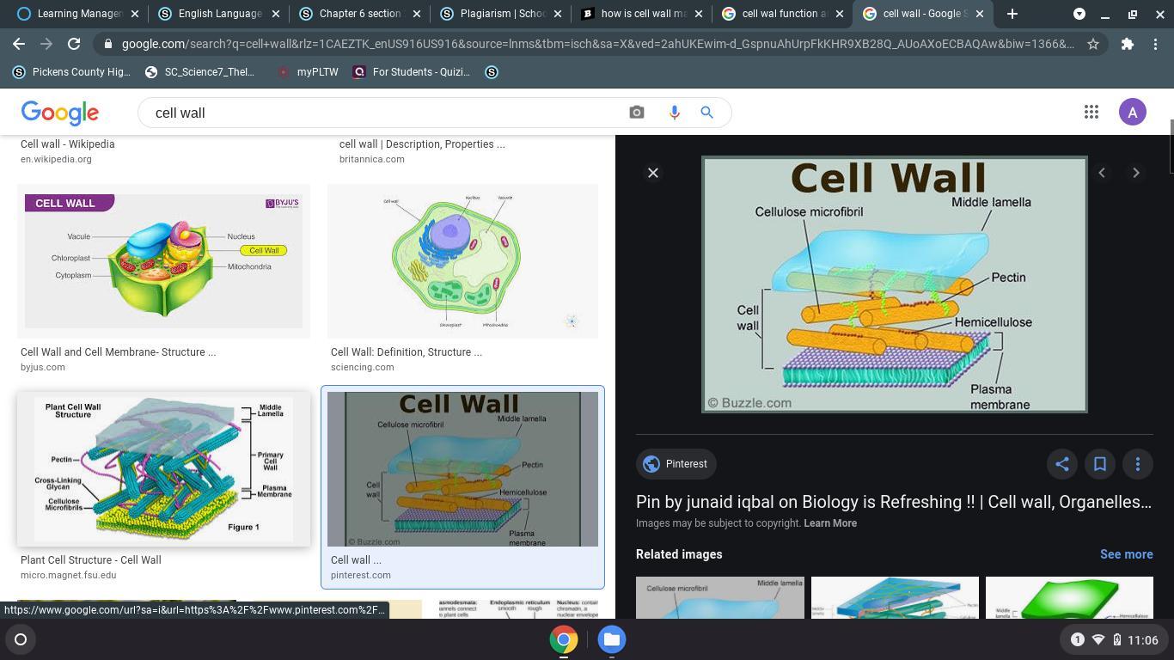Screen dimensions: 1174x660
Task: Save image with the bookmark icon
Action: (1099, 464)
